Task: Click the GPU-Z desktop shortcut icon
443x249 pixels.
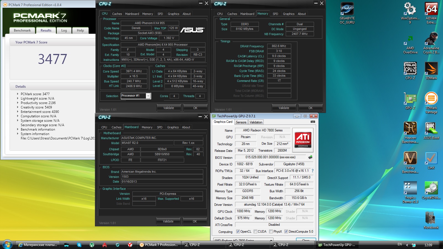Action: pos(410,101)
